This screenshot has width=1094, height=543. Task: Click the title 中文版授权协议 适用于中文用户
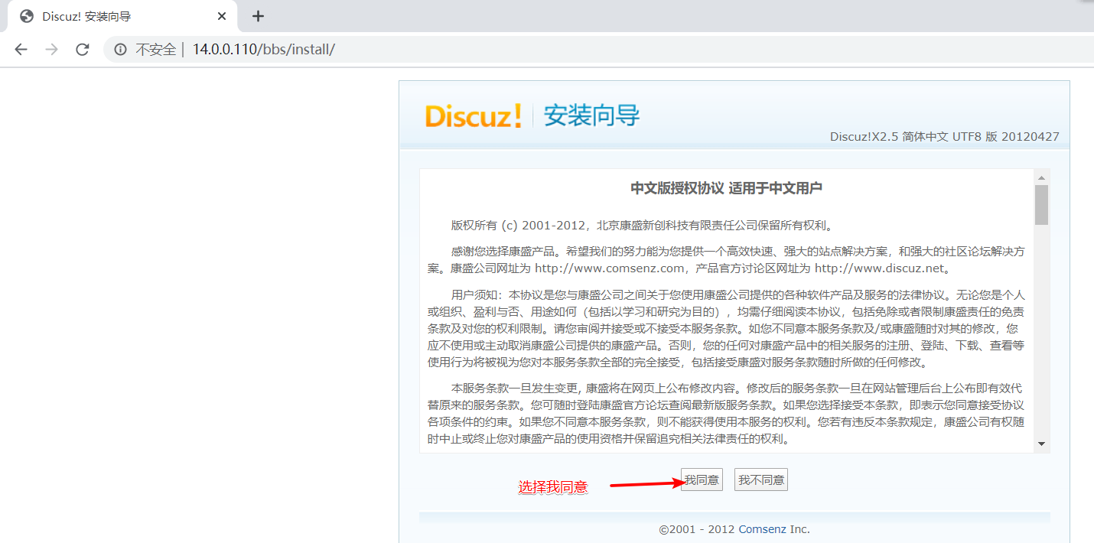pyautogui.click(x=726, y=188)
